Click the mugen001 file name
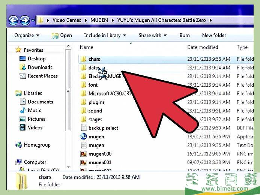Image resolution: width=260 pixels, height=195 pixels. (100, 162)
